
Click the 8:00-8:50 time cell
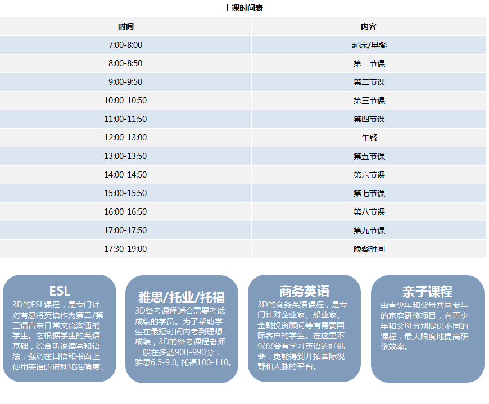coord(126,63)
